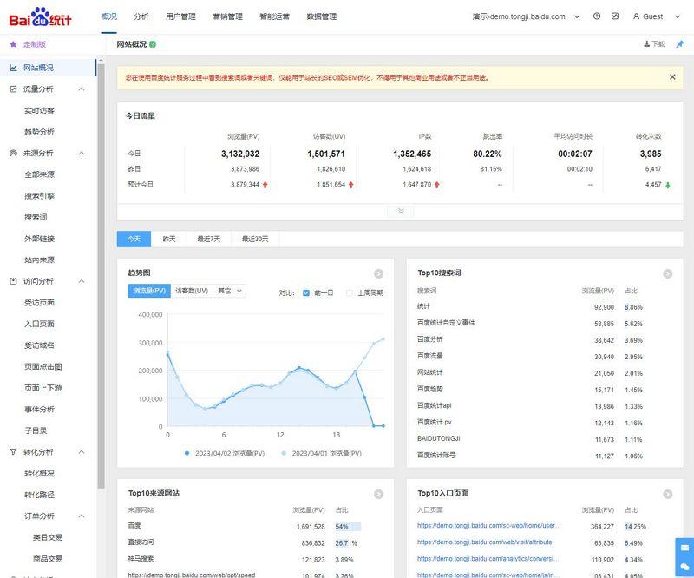
Task: Click the 转化分析 funnel icon
Action: coord(14,452)
